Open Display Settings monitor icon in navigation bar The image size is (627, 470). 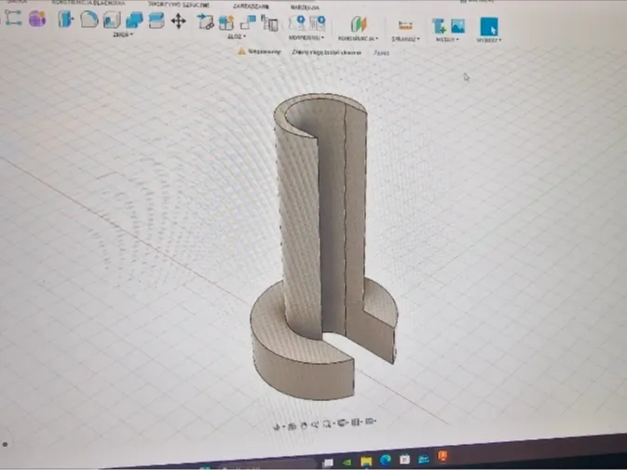(x=341, y=423)
